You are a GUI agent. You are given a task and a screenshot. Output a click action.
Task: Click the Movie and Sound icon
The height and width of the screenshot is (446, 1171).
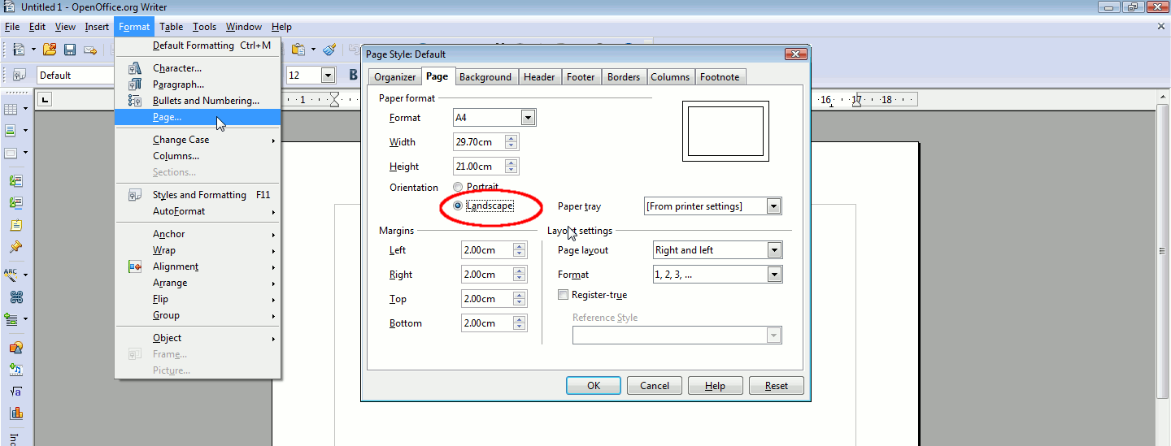point(15,369)
